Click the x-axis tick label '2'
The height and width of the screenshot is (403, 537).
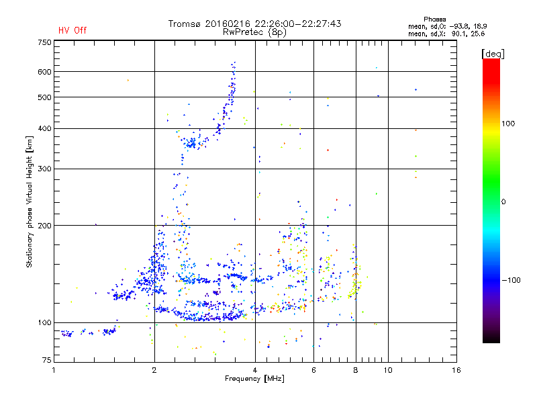point(154,370)
